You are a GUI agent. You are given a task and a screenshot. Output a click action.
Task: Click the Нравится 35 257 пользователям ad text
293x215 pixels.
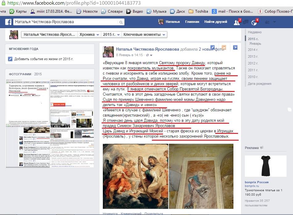tap(257, 203)
